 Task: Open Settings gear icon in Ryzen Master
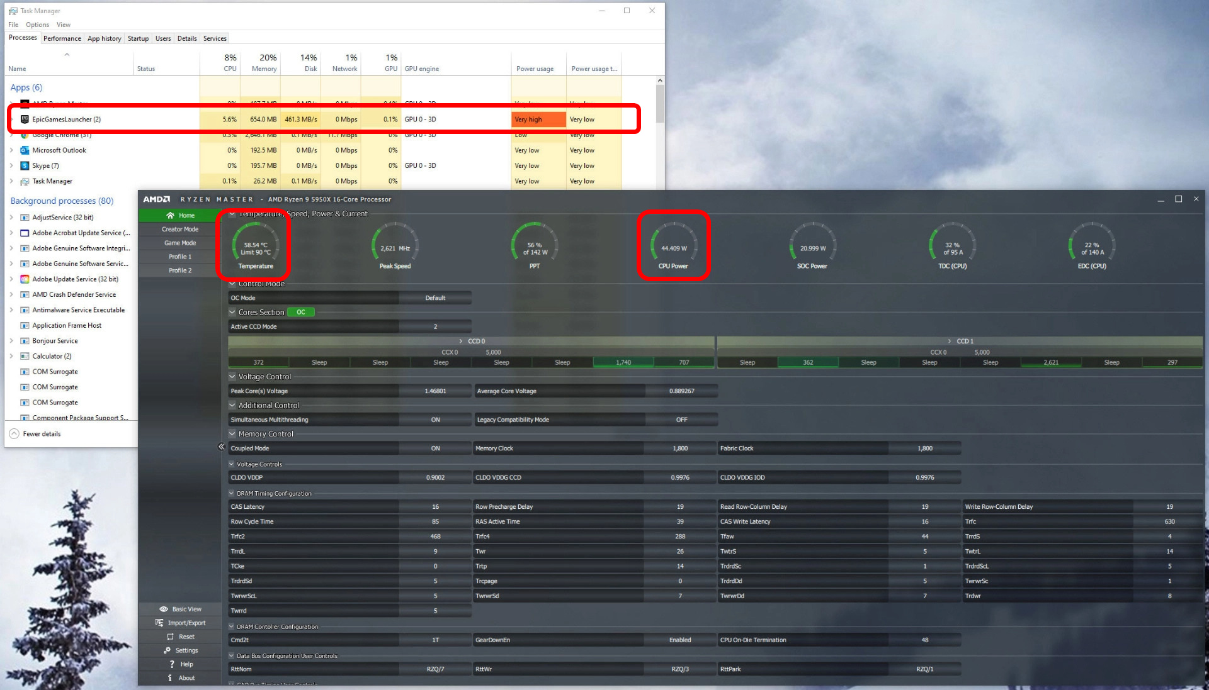(x=167, y=650)
